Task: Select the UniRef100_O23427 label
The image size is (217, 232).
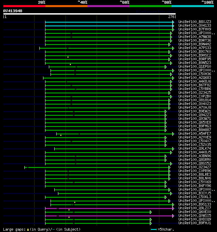Action: 195,167
